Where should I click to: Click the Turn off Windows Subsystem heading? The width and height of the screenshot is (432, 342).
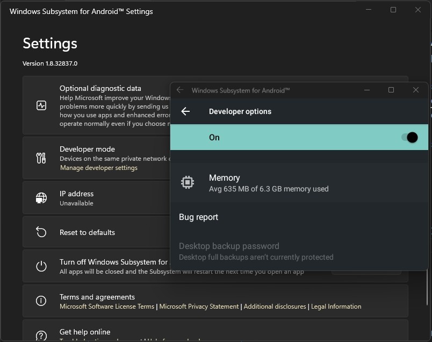coord(113,262)
